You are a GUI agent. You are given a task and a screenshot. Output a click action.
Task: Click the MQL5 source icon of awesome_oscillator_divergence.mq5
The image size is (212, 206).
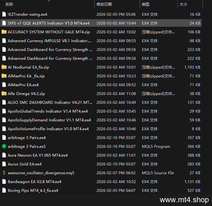tap(4, 173)
